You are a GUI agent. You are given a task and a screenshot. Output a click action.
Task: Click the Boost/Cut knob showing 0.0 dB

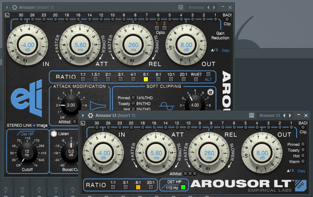(x=70, y=153)
